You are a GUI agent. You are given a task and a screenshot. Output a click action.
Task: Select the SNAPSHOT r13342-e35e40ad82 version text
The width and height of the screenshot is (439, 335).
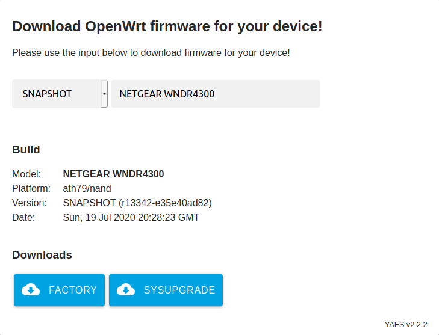[137, 203]
